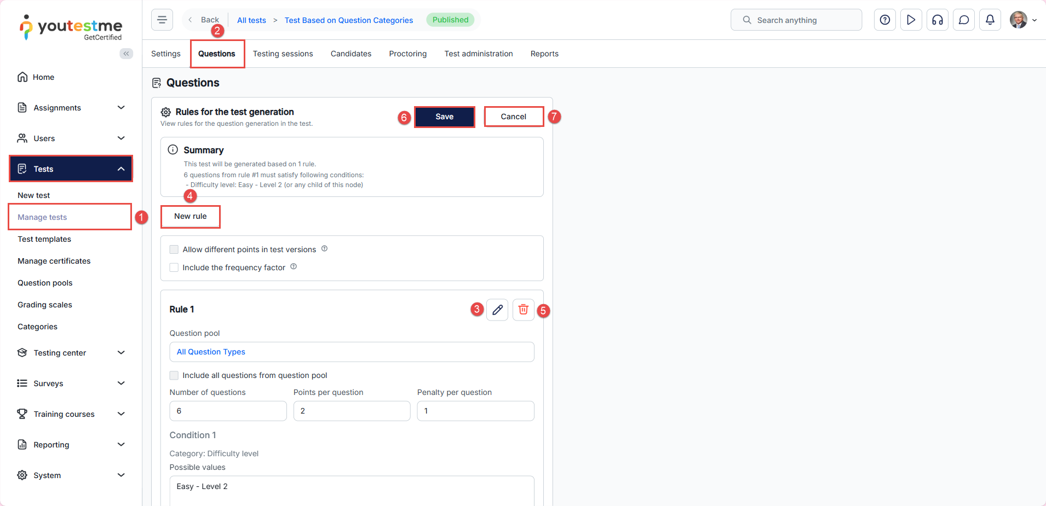Open the chat bubble icon
This screenshot has width=1046, height=506.
coord(963,20)
